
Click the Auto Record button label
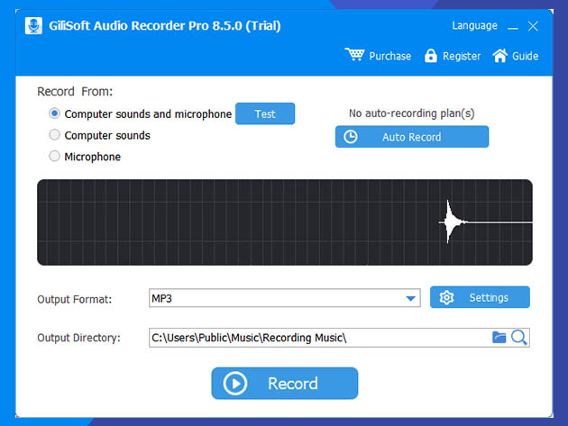pyautogui.click(x=412, y=137)
